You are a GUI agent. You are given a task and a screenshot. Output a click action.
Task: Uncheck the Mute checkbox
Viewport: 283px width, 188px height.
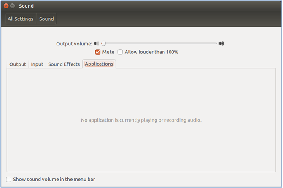coord(98,52)
